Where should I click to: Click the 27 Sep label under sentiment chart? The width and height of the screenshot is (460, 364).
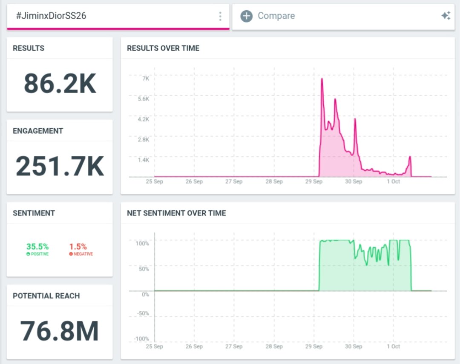[x=234, y=346]
